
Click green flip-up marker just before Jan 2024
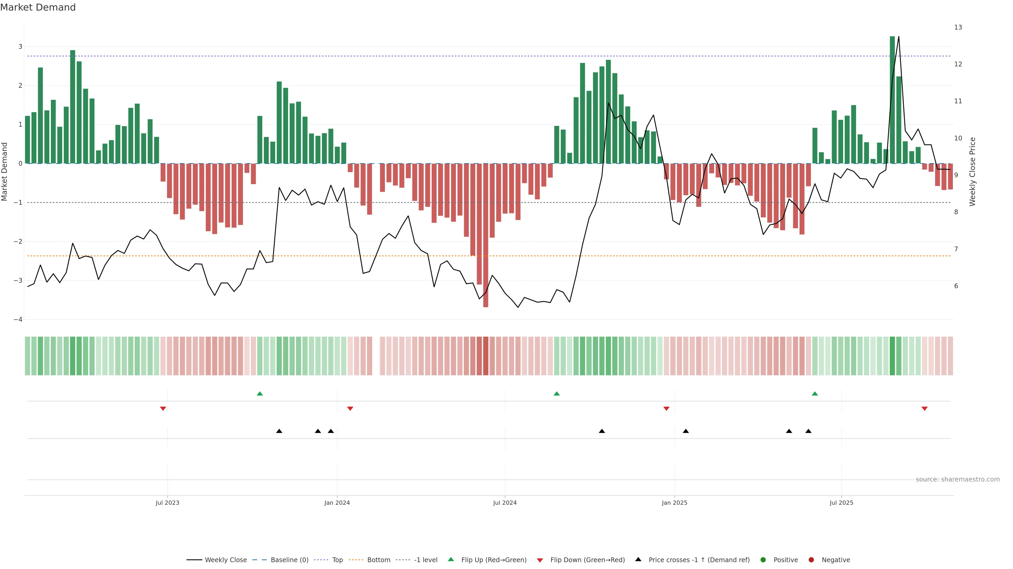(260, 394)
